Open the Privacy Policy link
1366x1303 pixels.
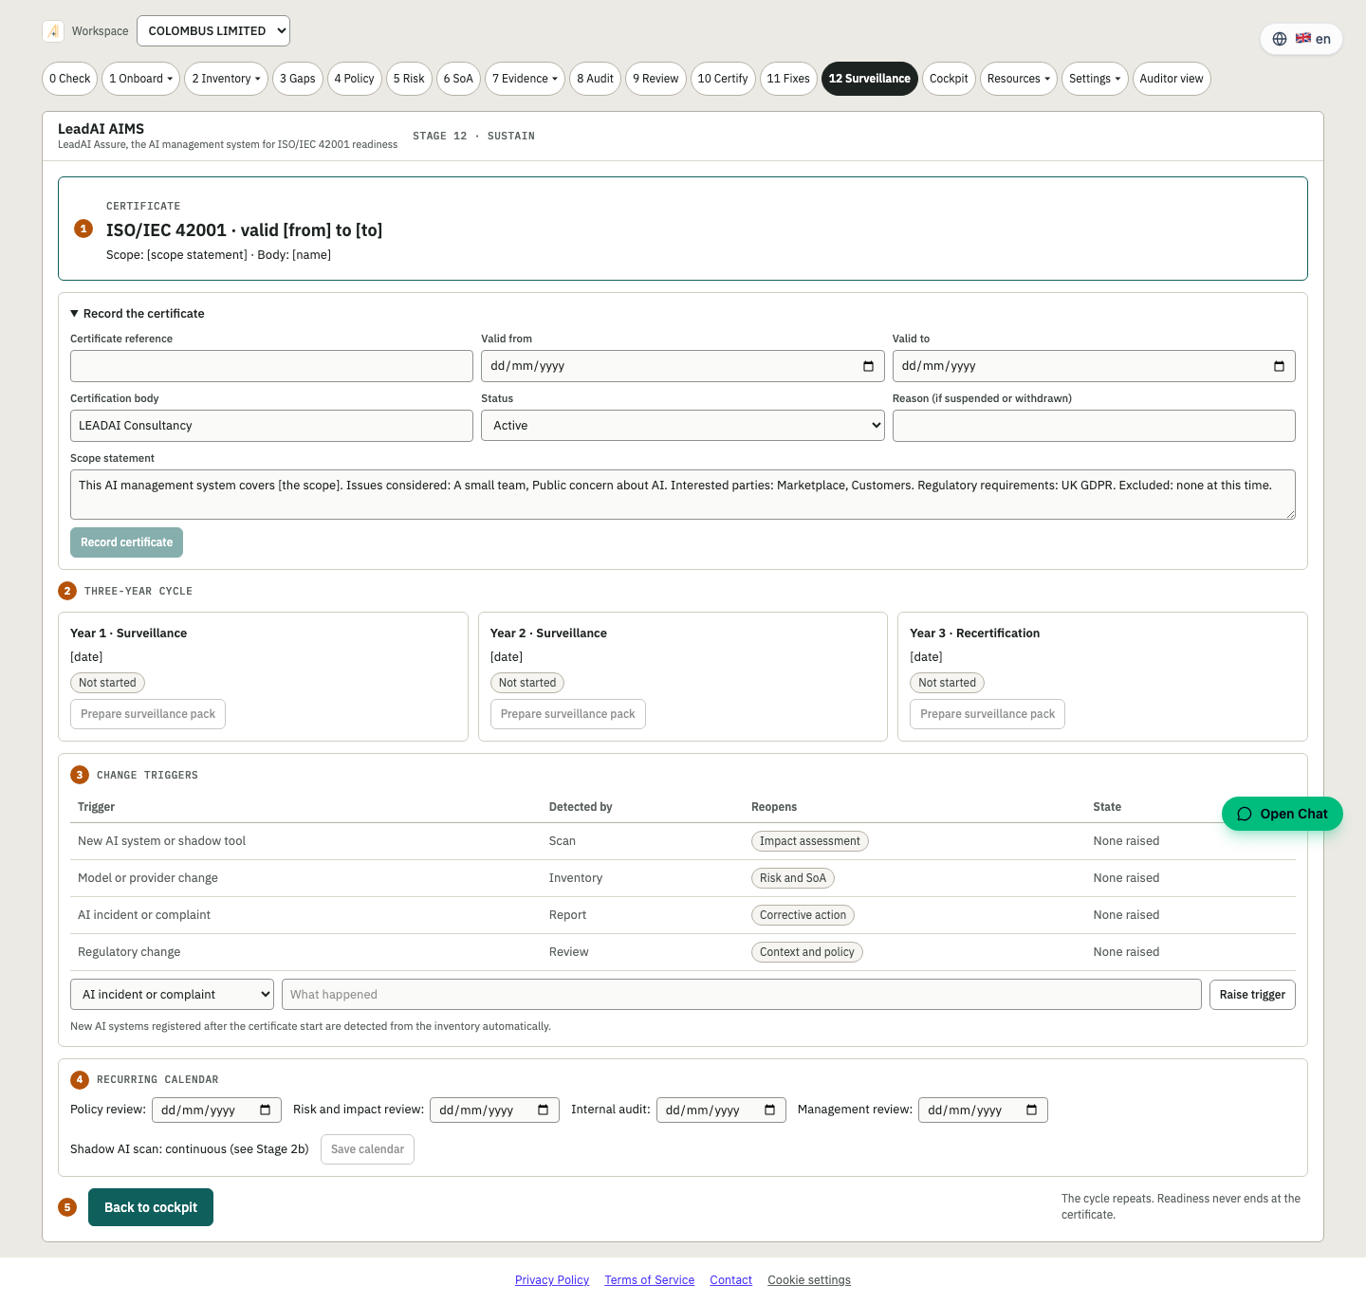coord(552,1280)
